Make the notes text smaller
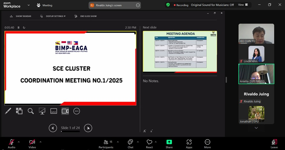This screenshot has height=150, width=285. tap(151, 131)
